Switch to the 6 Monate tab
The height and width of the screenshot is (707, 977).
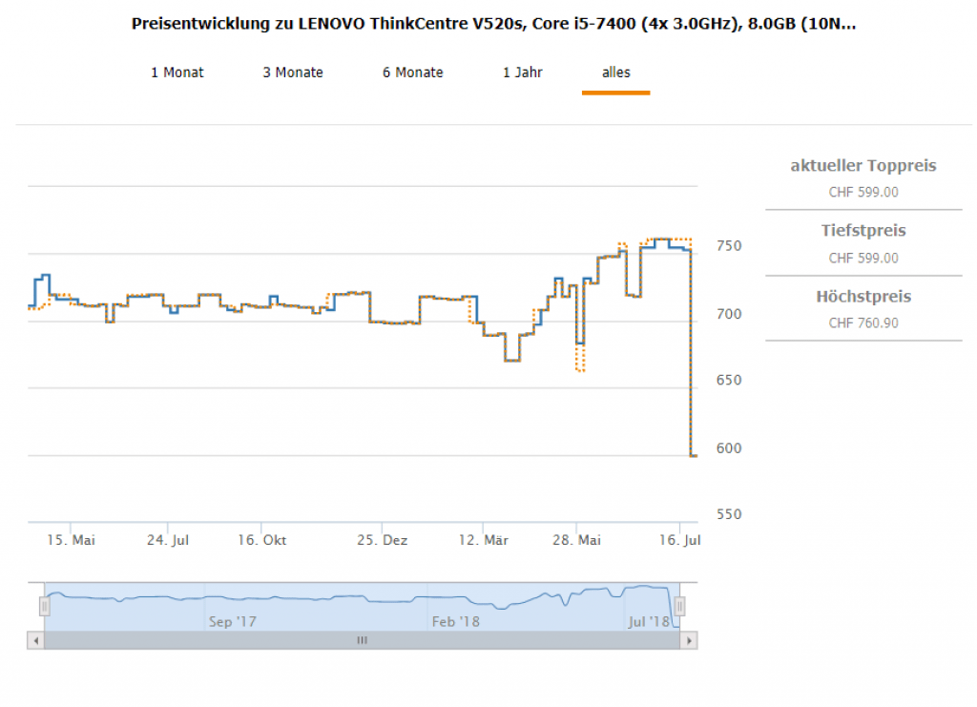(412, 73)
